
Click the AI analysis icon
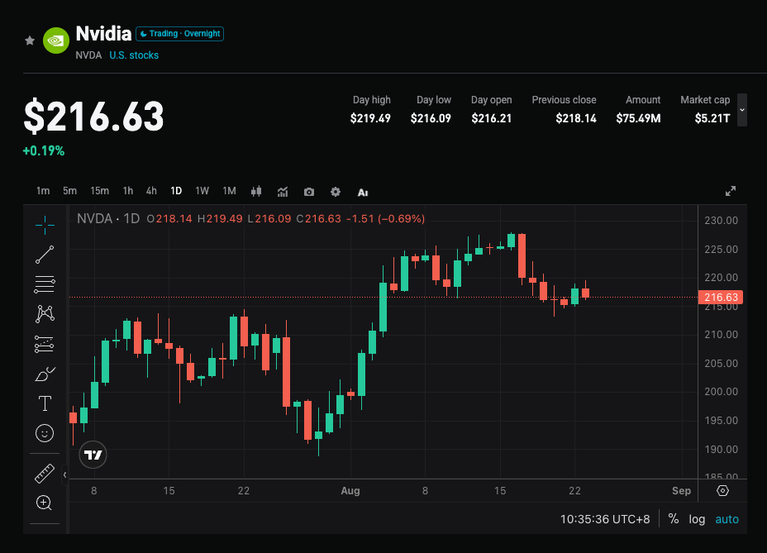pos(363,193)
